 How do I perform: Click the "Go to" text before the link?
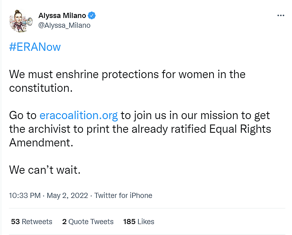coord(23,116)
